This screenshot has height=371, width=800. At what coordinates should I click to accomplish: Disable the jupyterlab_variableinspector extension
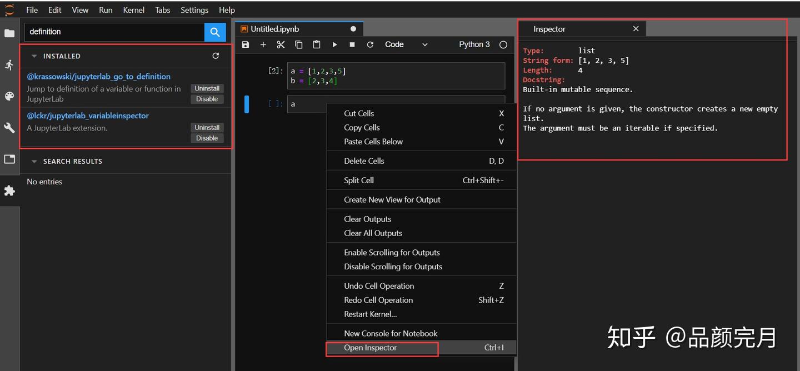pos(207,138)
